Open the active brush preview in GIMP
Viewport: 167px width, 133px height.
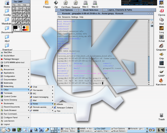tap(24, 27)
